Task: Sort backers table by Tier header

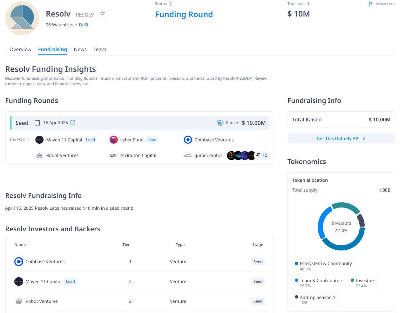Action: (x=126, y=245)
